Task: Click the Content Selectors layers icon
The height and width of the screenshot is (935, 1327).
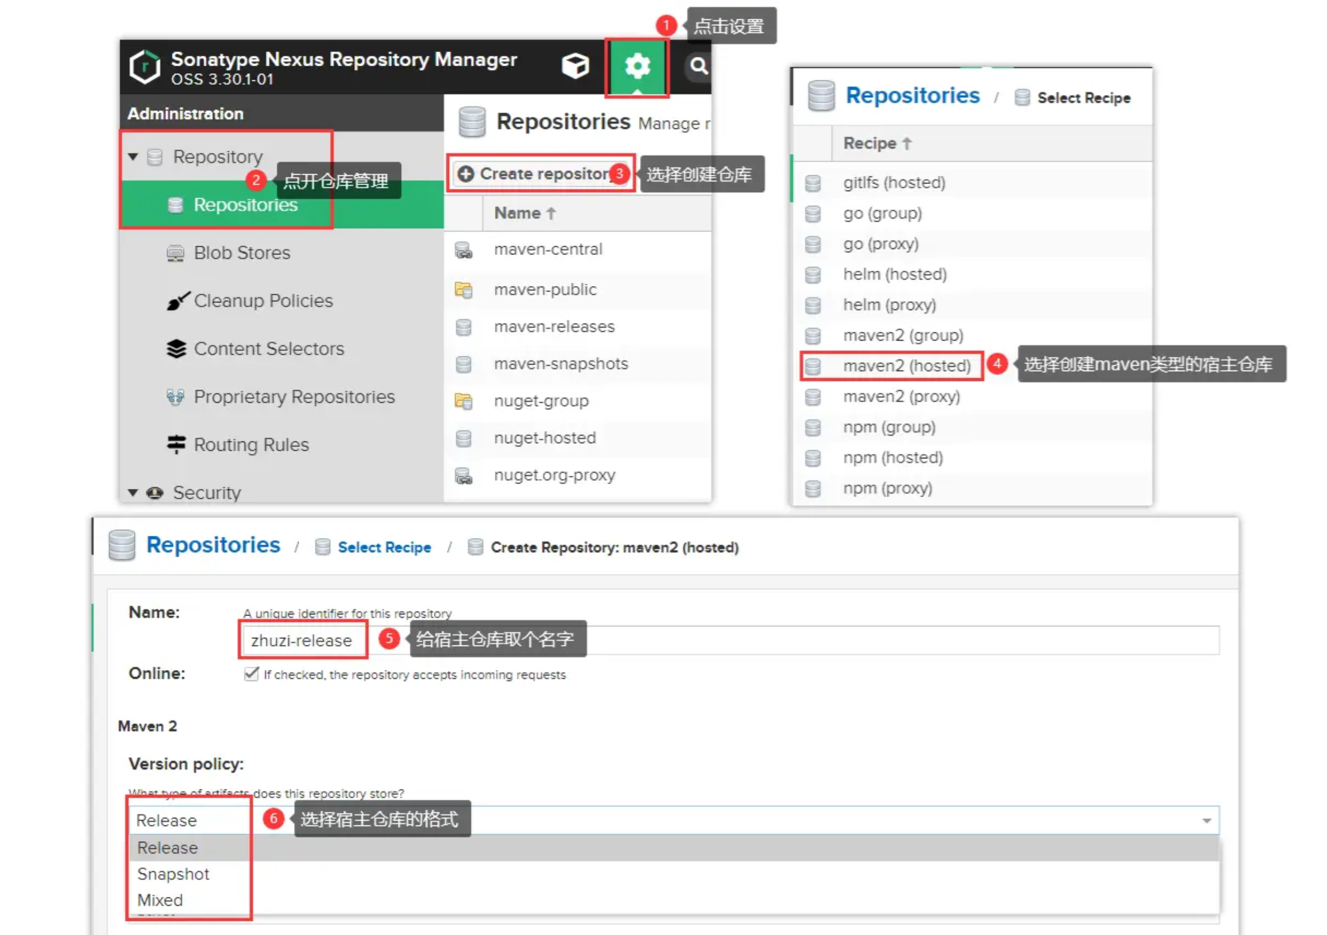Action: (176, 349)
